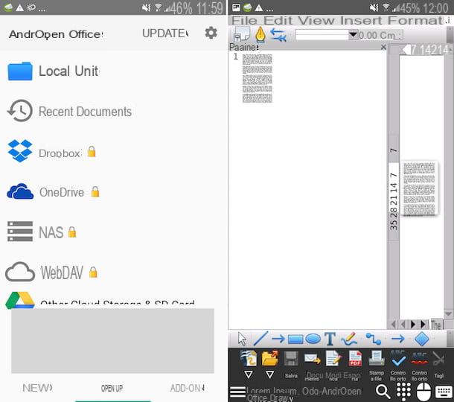Click the spelling check checkmark icon

(398, 359)
